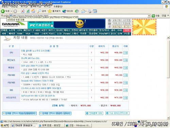170x128 pixels.
Task: Delete the DDR 256M PC2100 memory row
Action: pos(125,68)
